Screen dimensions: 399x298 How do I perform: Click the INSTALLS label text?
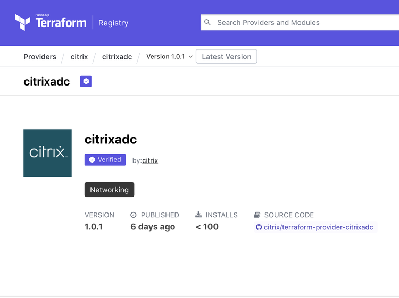pyautogui.click(x=222, y=215)
